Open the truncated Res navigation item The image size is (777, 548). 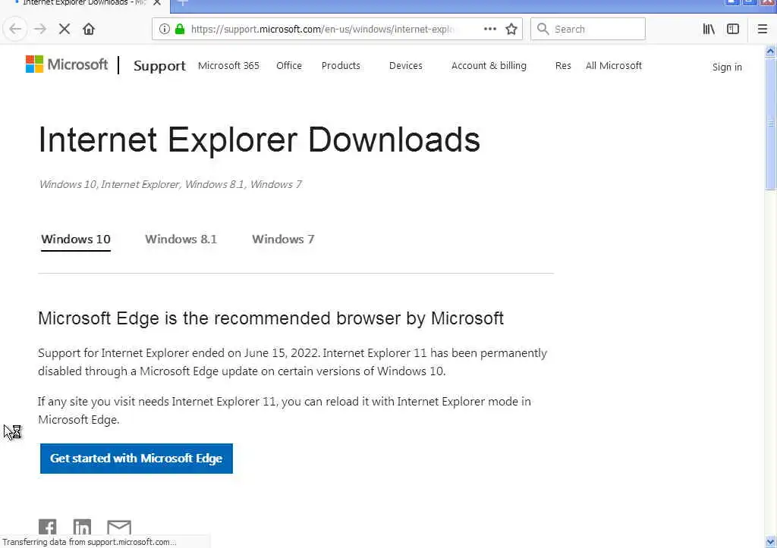(x=563, y=66)
